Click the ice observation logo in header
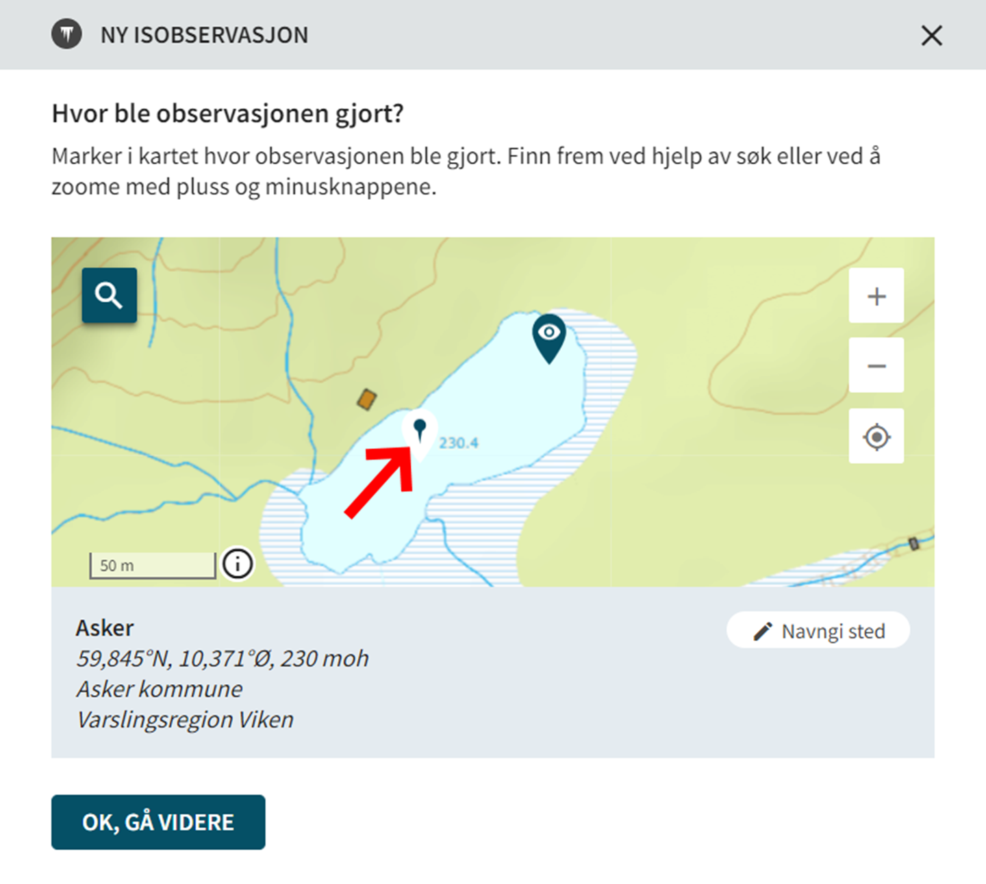Image resolution: width=986 pixels, height=884 pixels. 66,34
